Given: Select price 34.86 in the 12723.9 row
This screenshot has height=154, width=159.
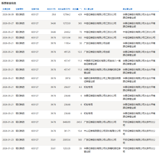Looking at the screenshot, I should pos(53,23).
